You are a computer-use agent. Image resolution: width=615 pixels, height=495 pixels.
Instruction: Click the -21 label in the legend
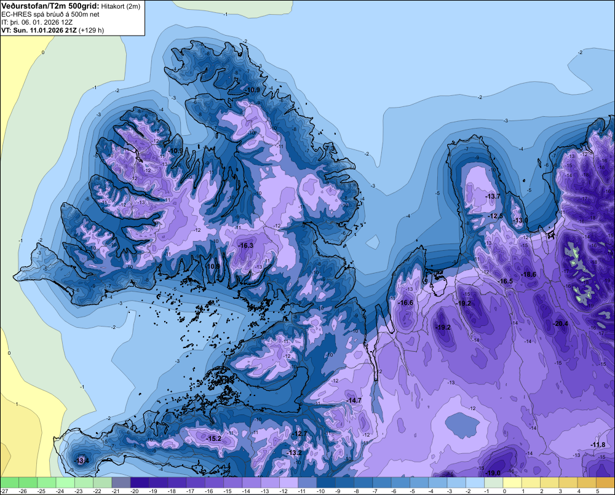116,491
